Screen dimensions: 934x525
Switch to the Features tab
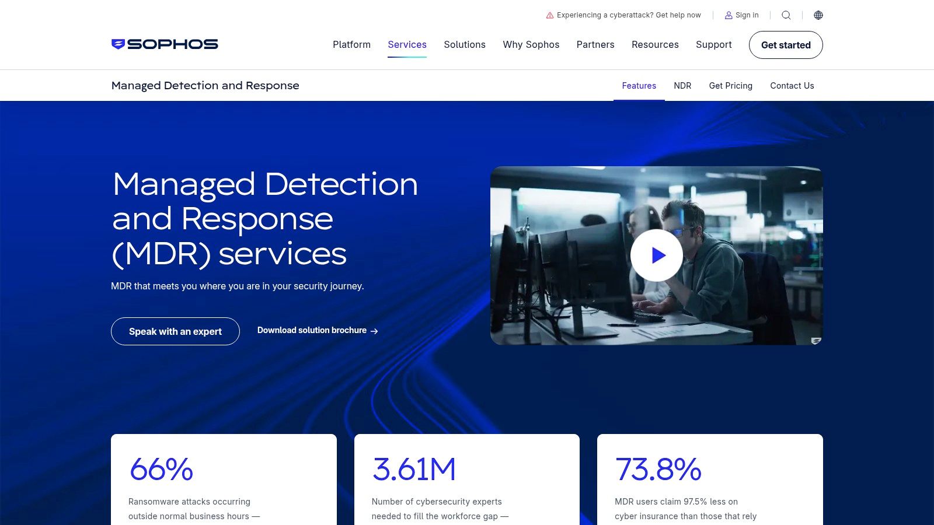click(x=639, y=86)
